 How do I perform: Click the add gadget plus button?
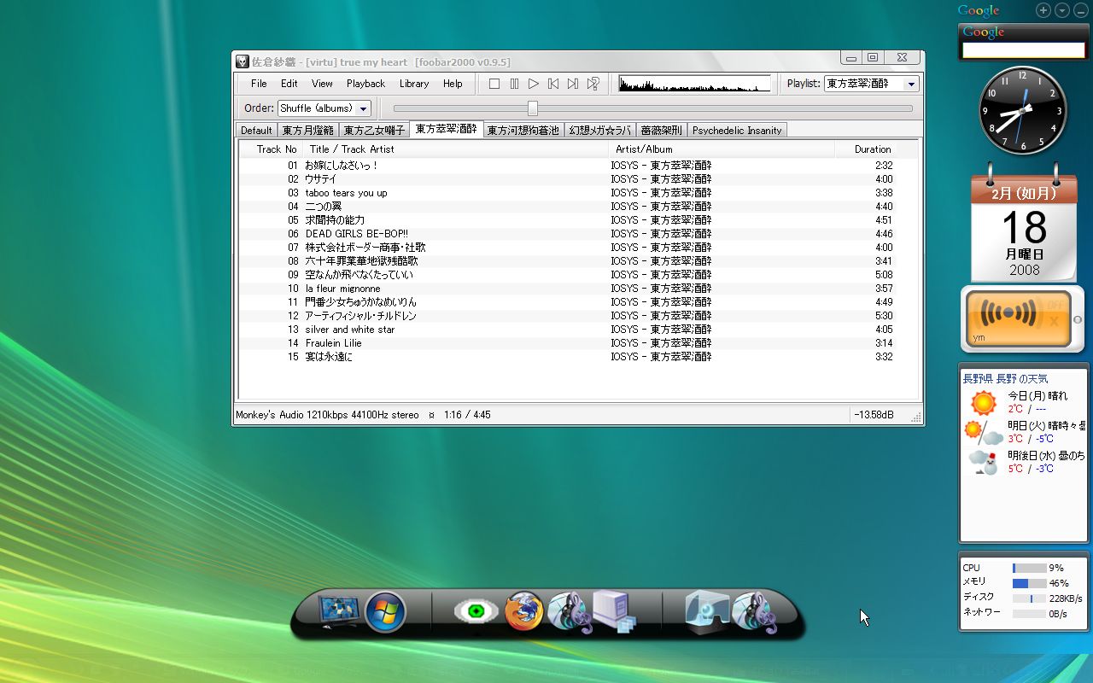point(1043,10)
